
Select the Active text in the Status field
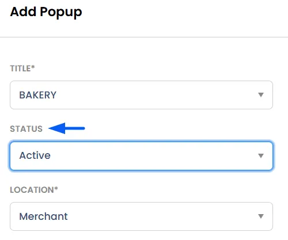(35, 155)
